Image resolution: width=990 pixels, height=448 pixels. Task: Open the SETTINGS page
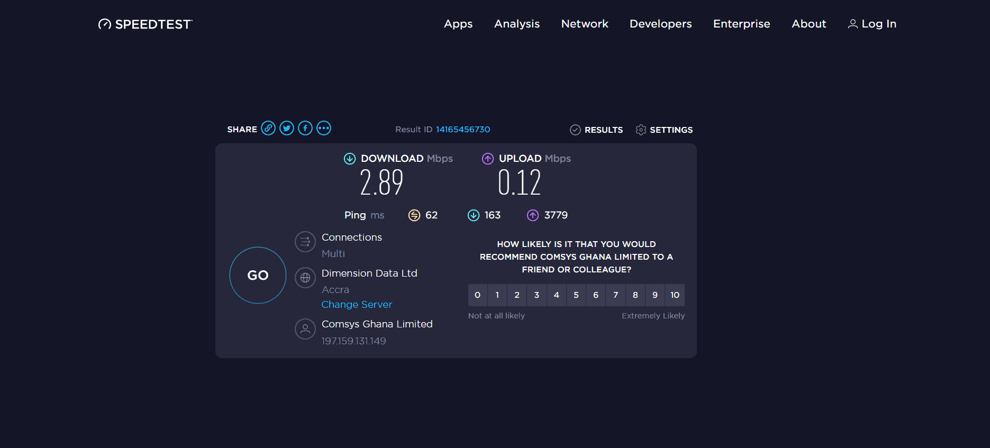(x=671, y=130)
